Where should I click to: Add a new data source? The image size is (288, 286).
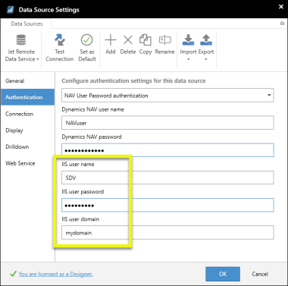click(111, 45)
